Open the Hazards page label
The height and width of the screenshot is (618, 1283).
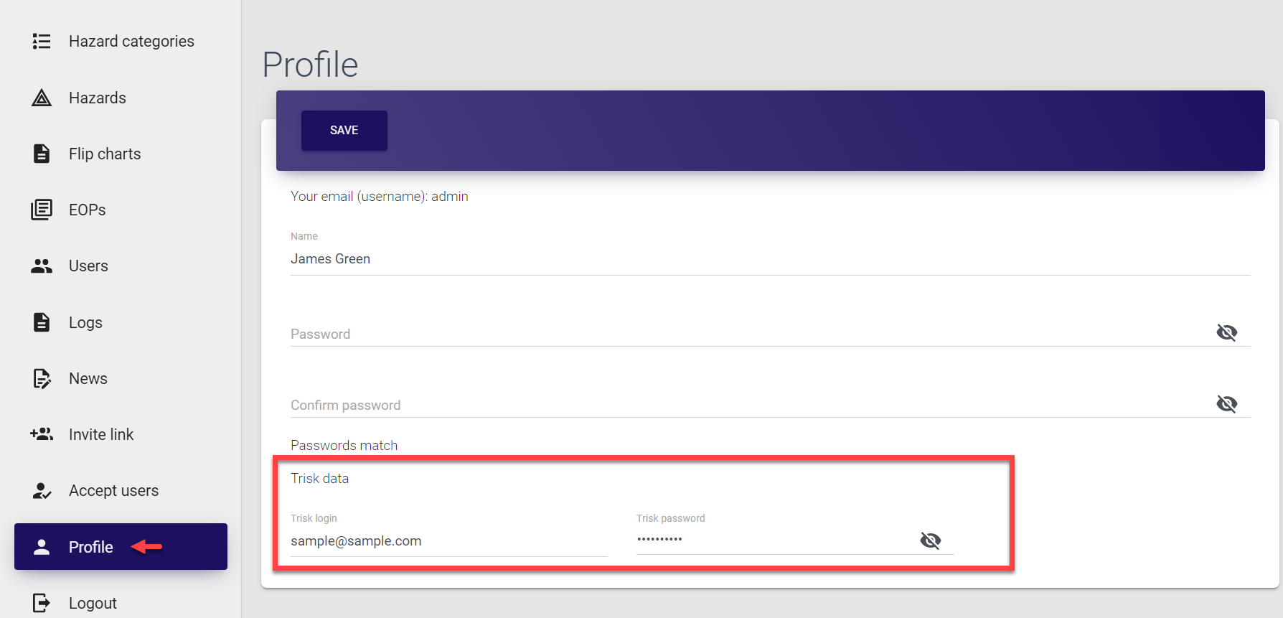(x=98, y=98)
